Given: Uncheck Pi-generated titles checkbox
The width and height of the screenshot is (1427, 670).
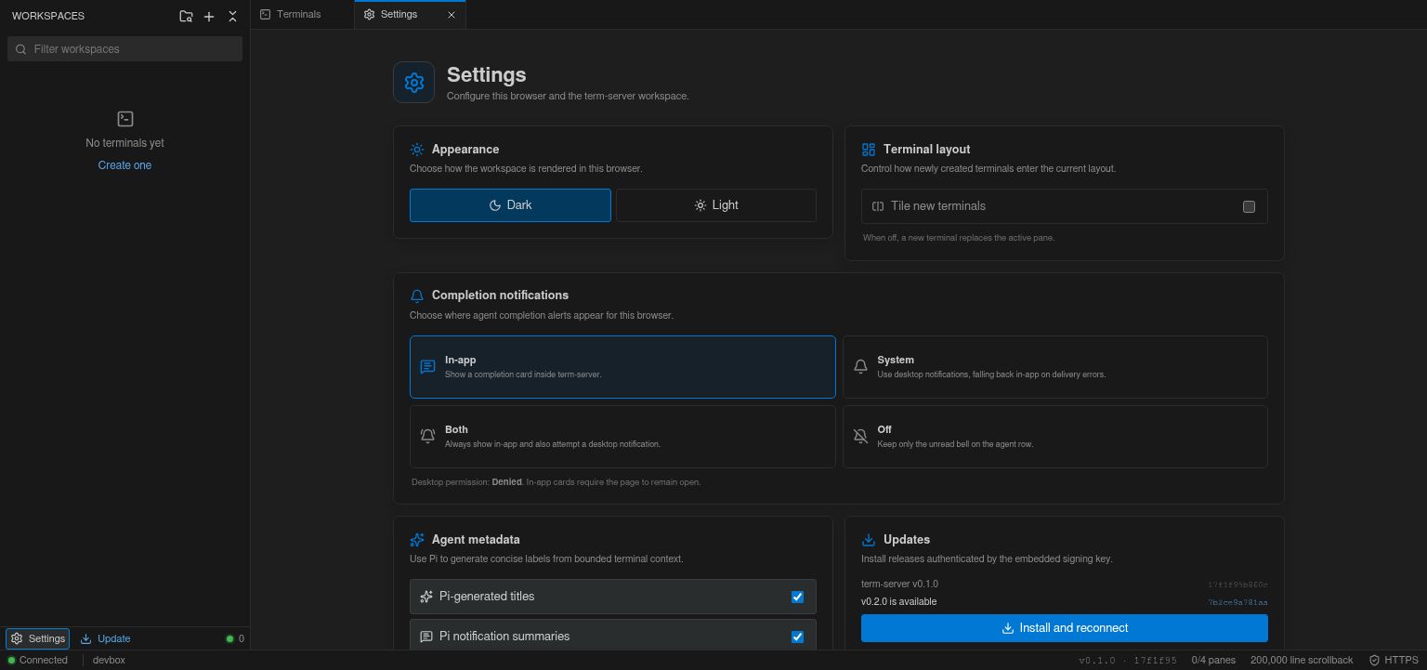Looking at the screenshot, I should pos(797,597).
